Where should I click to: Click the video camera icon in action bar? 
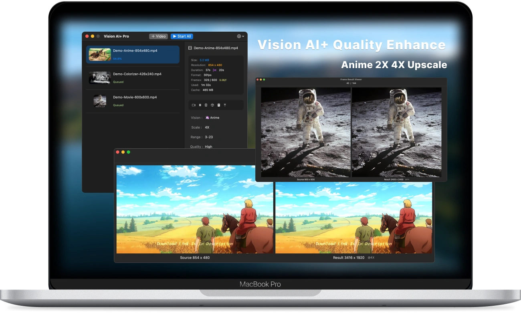point(194,105)
